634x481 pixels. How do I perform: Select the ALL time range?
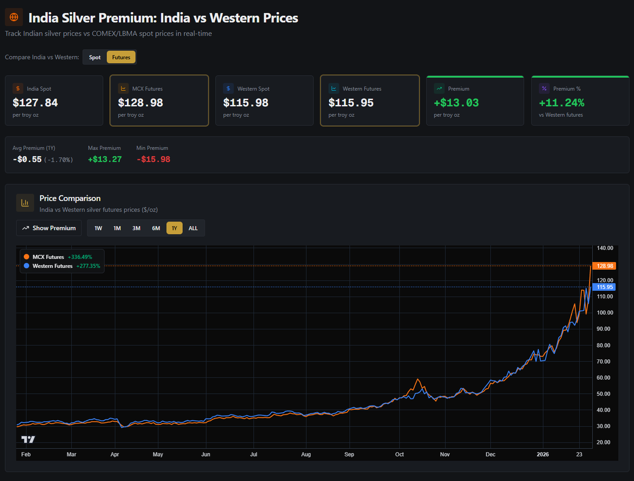[193, 228]
